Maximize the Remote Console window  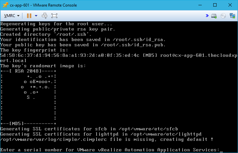tap(215, 5)
